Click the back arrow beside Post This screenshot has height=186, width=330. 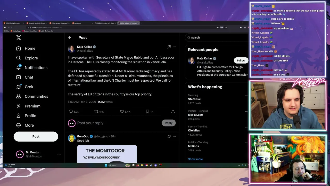pyautogui.click(x=70, y=38)
